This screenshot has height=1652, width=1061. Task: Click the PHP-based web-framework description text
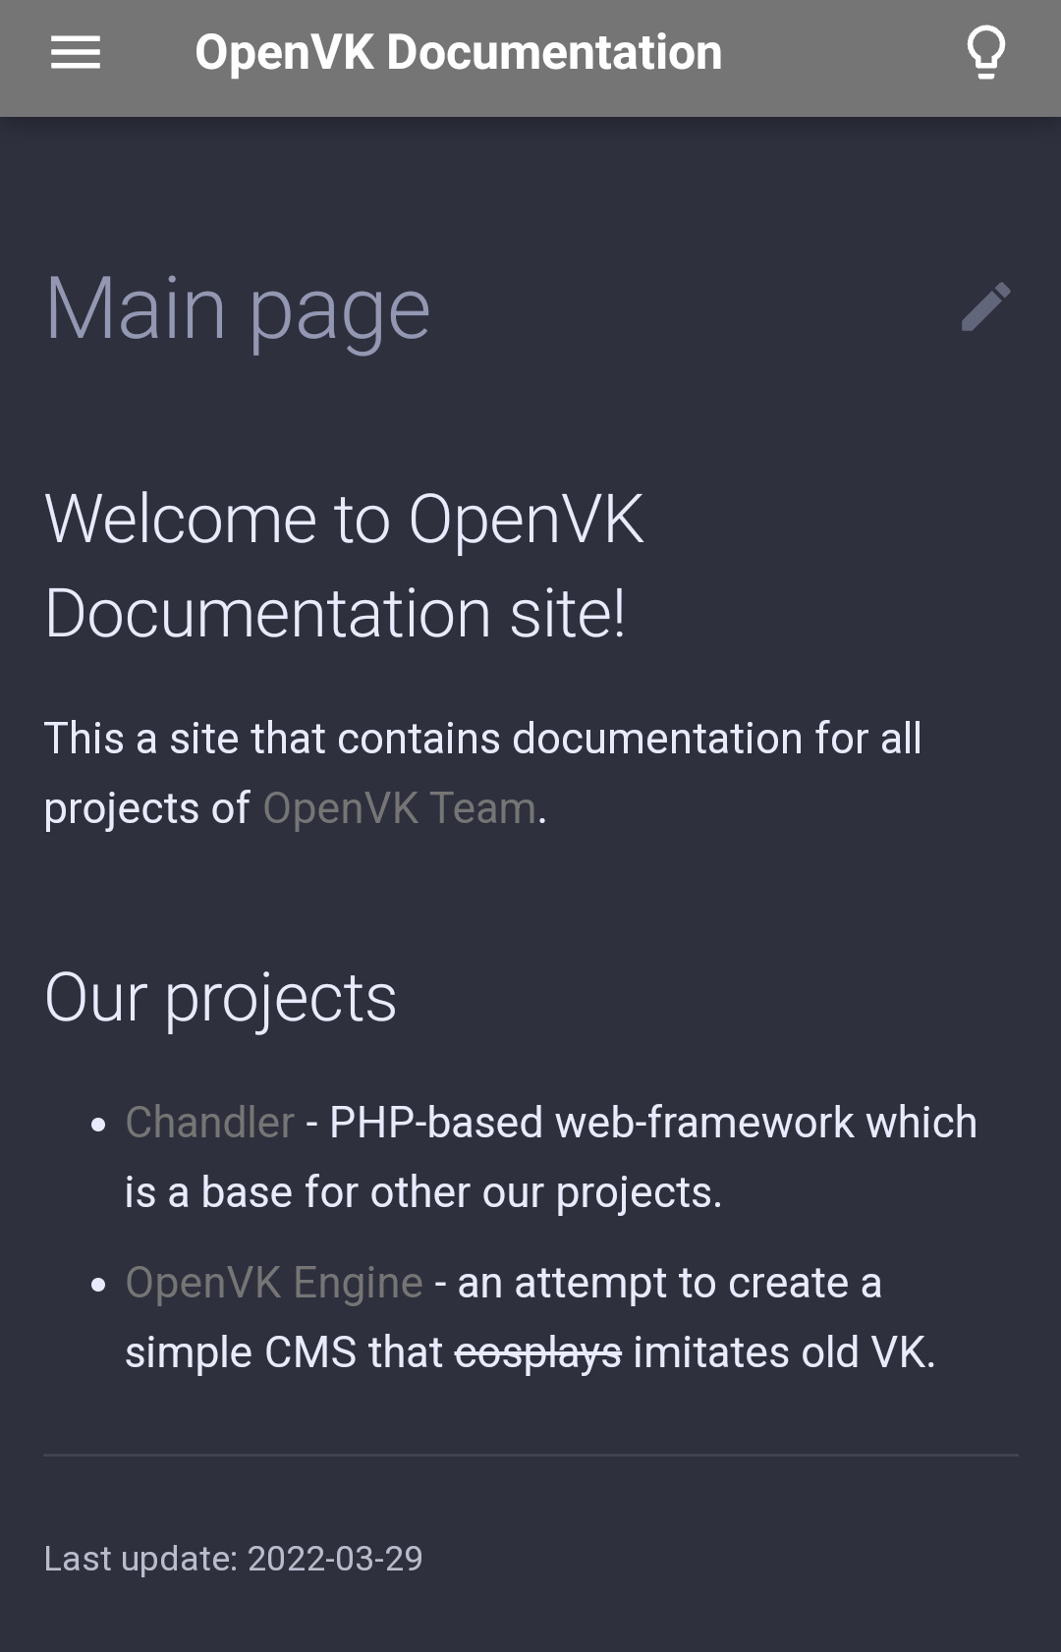[x=652, y=1122]
